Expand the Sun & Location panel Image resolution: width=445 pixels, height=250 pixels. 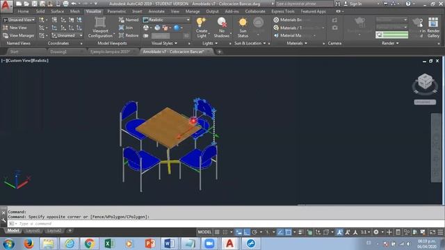click(250, 43)
